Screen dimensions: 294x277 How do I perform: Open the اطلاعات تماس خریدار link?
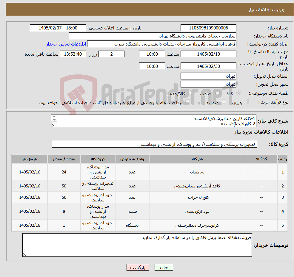(66, 44)
